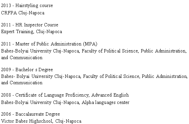This screenshot has height=124, width=189.
Task: Click the 'Advanced English' text
Action: pyautogui.click(x=110, y=95)
